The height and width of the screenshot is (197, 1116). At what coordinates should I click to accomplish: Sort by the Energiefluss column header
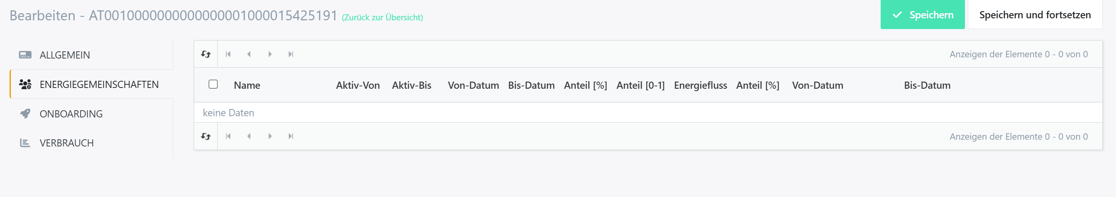click(700, 85)
